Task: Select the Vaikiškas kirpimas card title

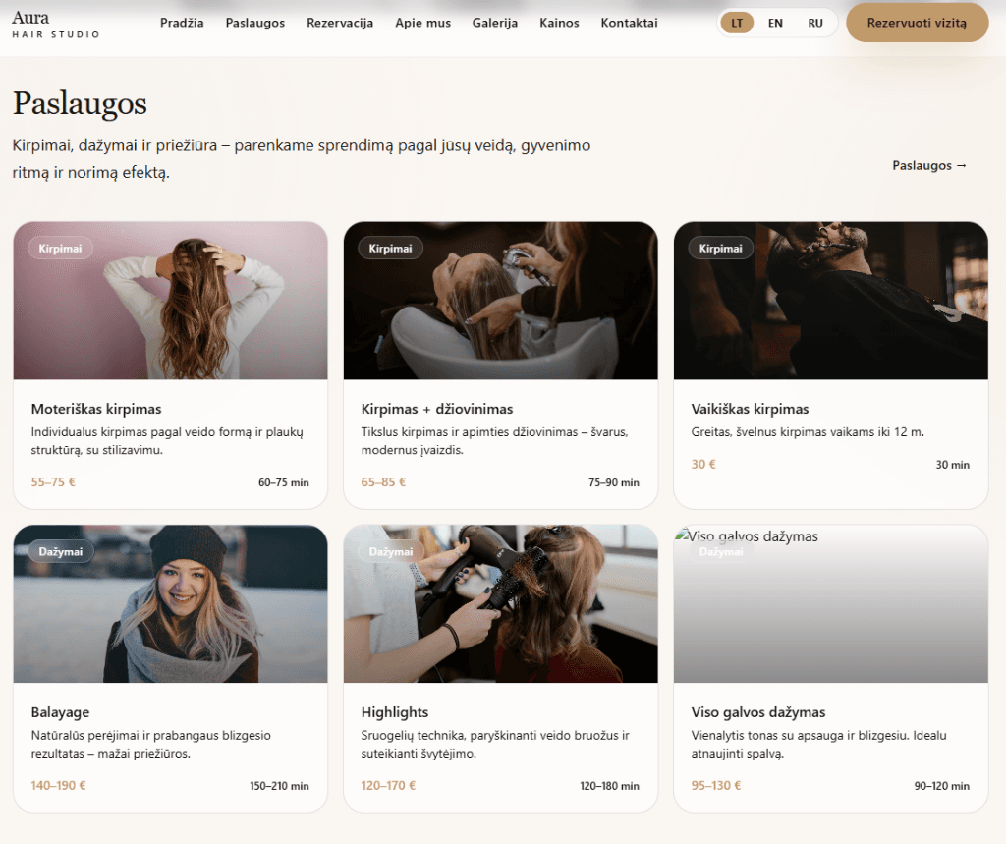Action: 750,409
